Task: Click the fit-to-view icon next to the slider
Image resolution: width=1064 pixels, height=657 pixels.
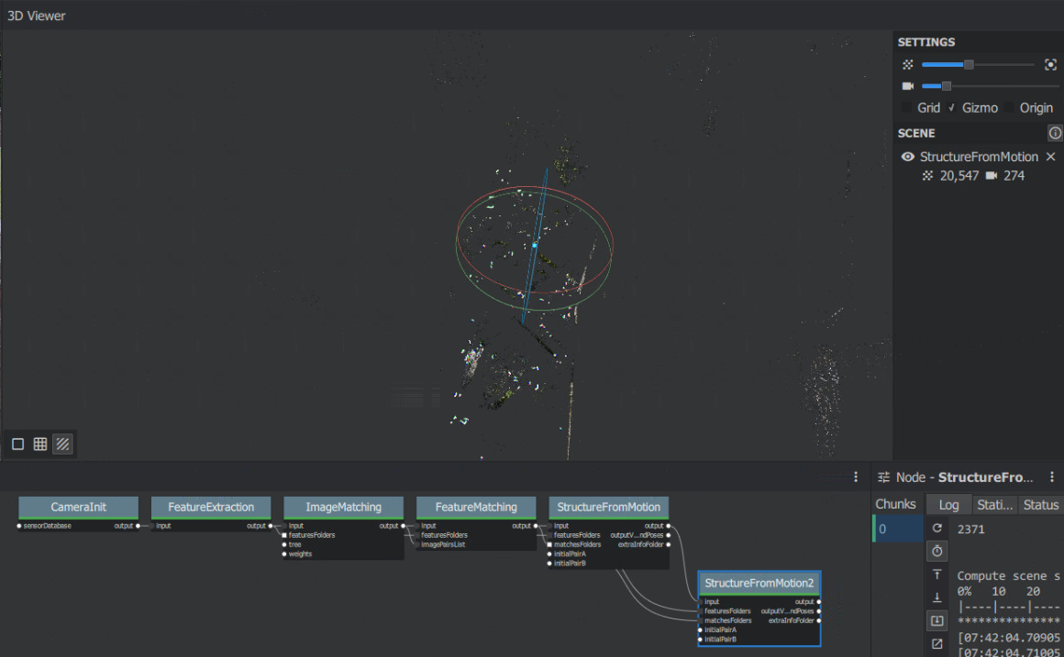Action: tap(1050, 64)
